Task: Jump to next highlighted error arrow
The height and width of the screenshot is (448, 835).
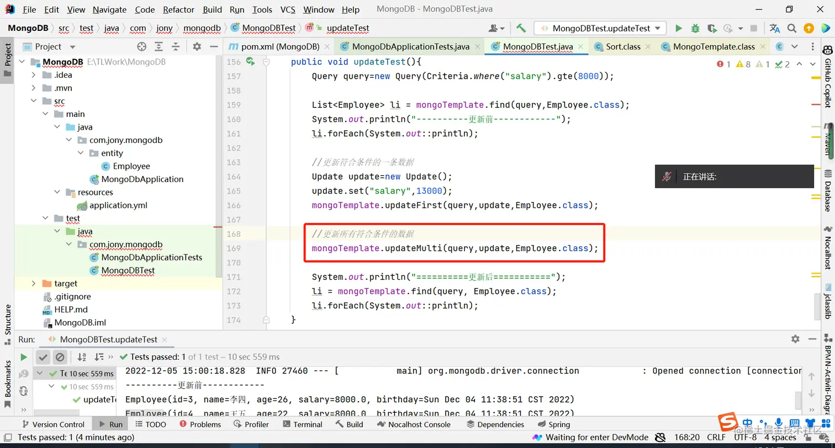Action: click(812, 65)
